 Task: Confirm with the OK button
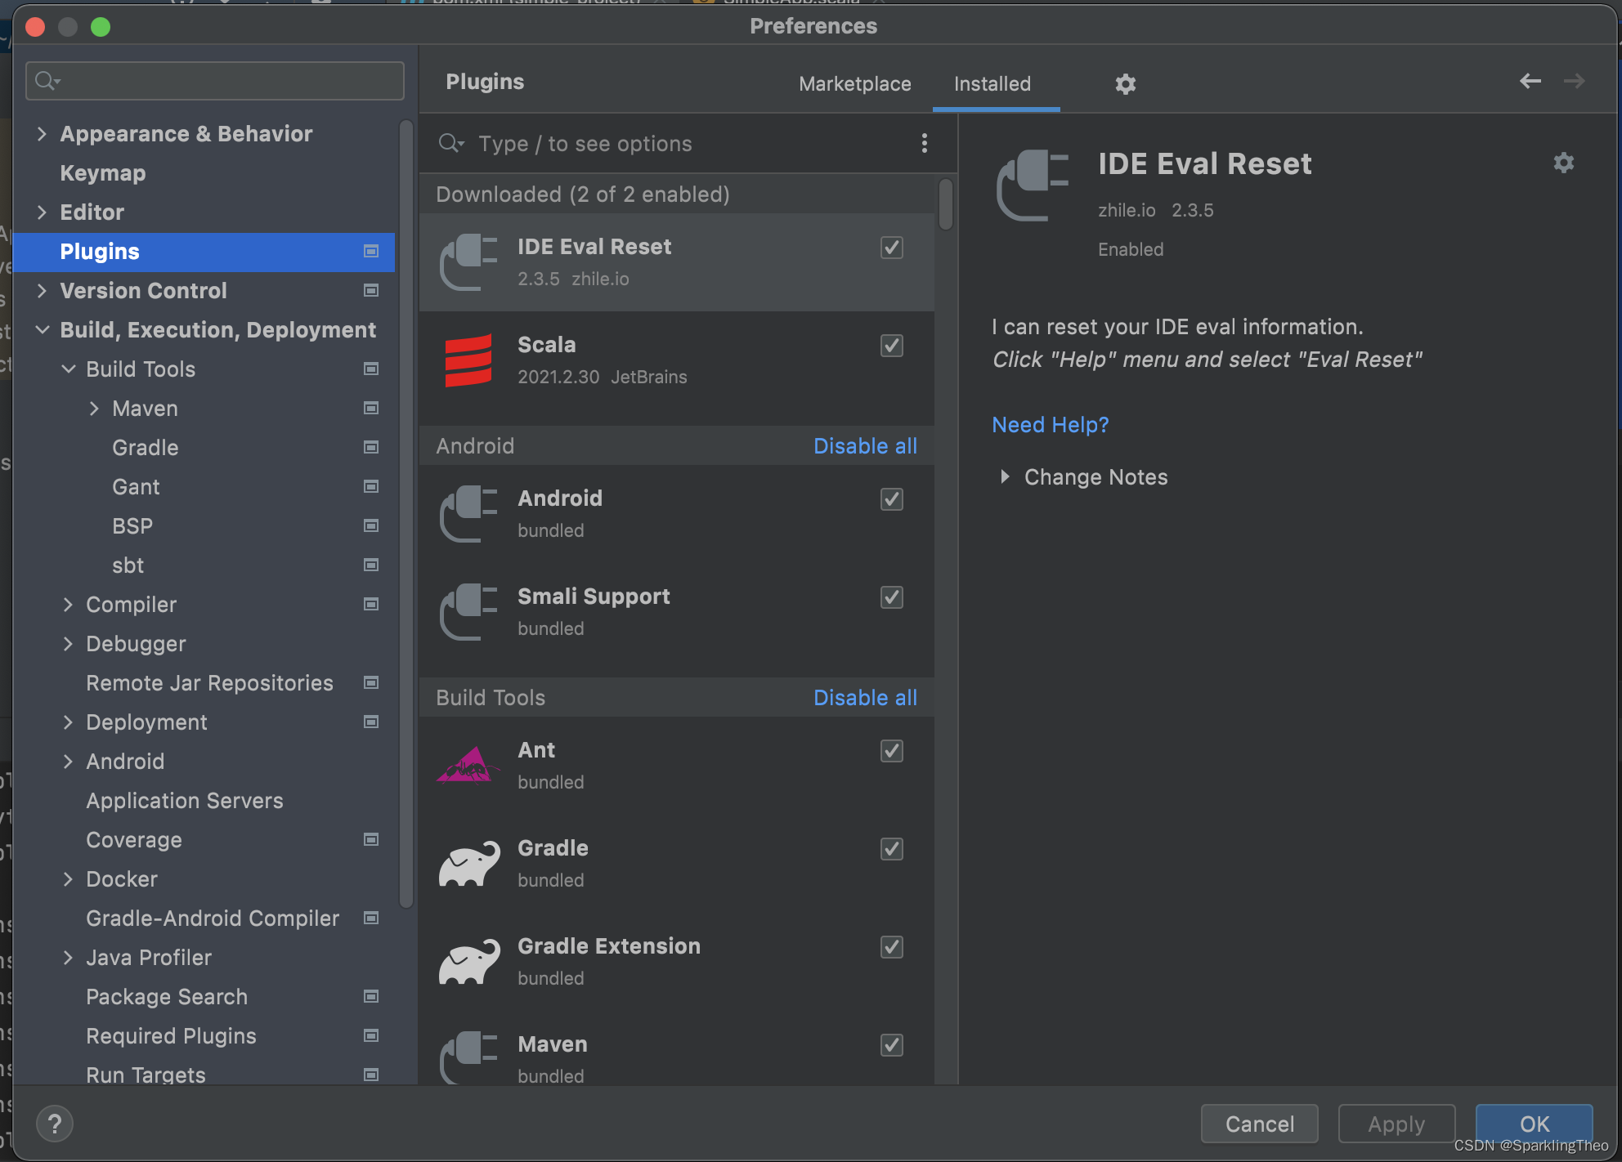pos(1534,1124)
